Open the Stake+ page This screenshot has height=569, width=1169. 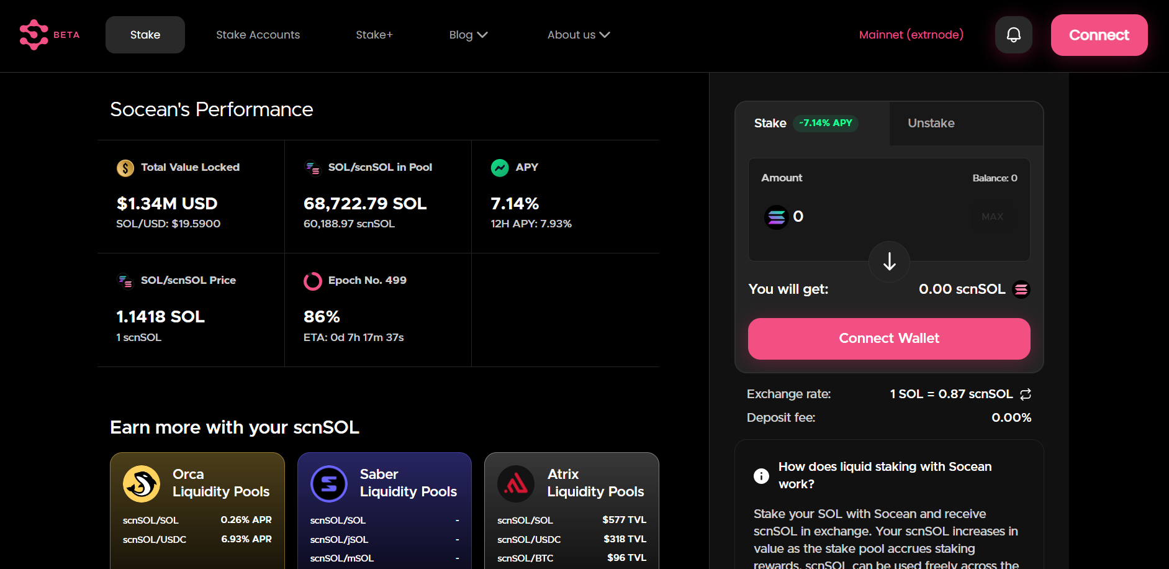(x=374, y=35)
